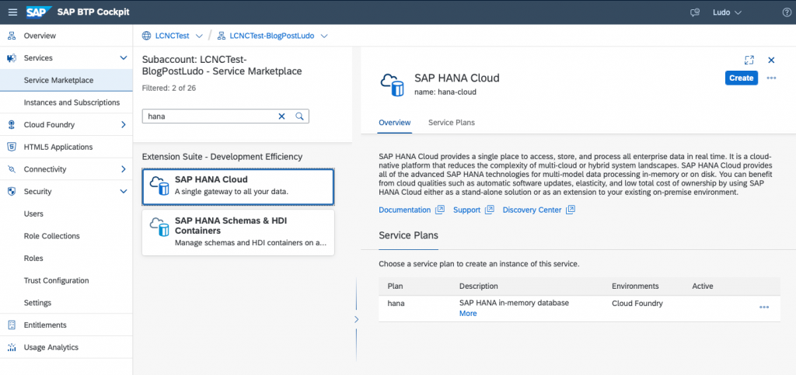Switch to the Service Plans tab
The image size is (796, 375).
[452, 123]
